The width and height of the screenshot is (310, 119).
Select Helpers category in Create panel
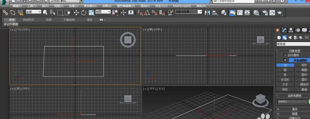[x=301, y=37]
